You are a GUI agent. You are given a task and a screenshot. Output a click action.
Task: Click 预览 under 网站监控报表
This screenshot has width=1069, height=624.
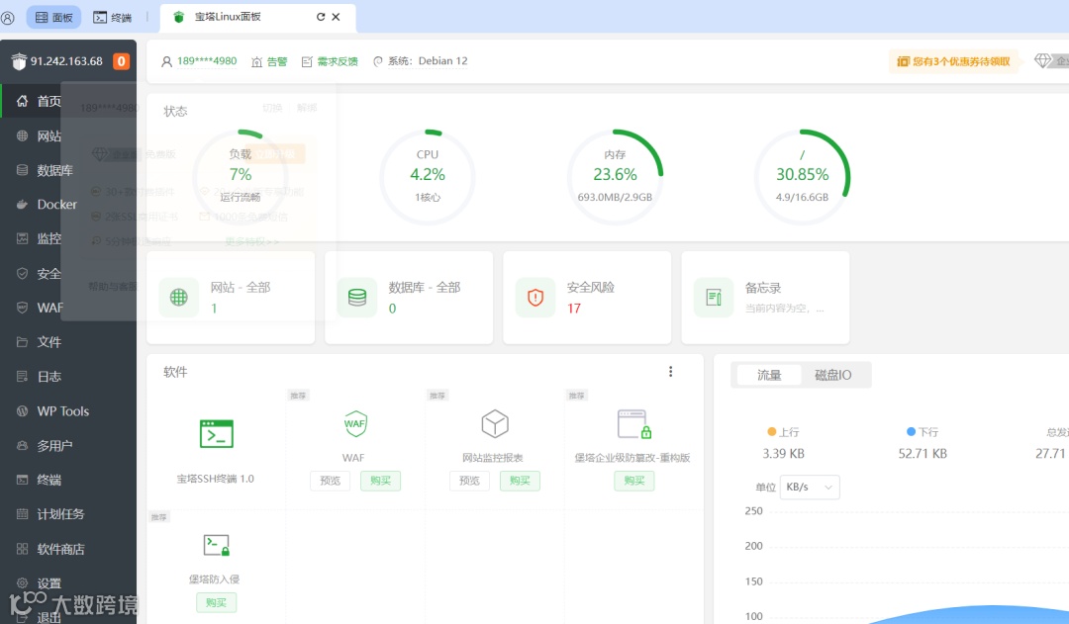tap(469, 481)
